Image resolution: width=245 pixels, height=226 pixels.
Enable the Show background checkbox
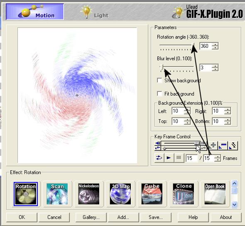tap(159, 80)
